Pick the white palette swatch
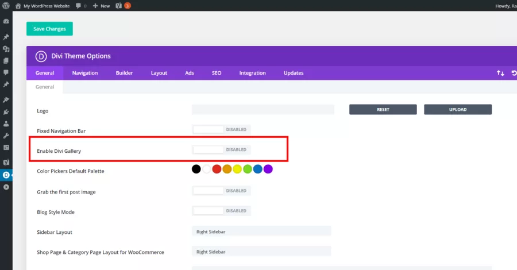The height and width of the screenshot is (270, 517). coord(206,169)
